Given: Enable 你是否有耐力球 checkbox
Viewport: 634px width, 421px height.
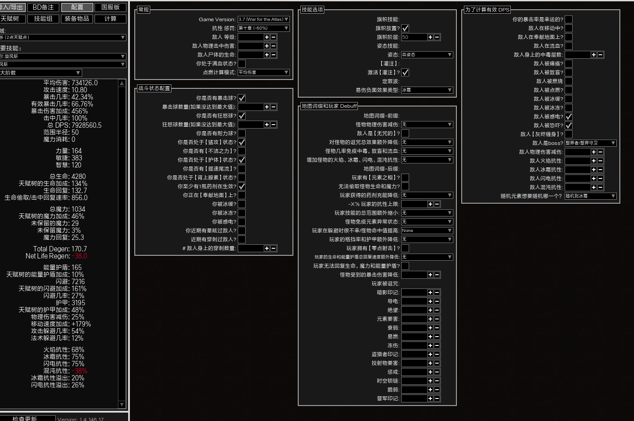Looking at the screenshot, I should (242, 133).
